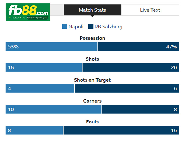Click Napoli's 16 shots bar

coord(44,67)
